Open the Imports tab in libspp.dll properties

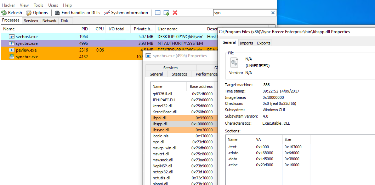click(x=246, y=43)
